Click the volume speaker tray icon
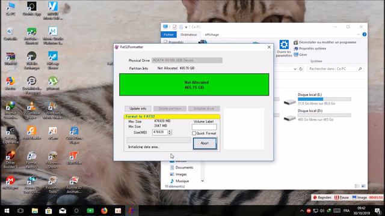The height and width of the screenshot is (216, 385). point(322,211)
